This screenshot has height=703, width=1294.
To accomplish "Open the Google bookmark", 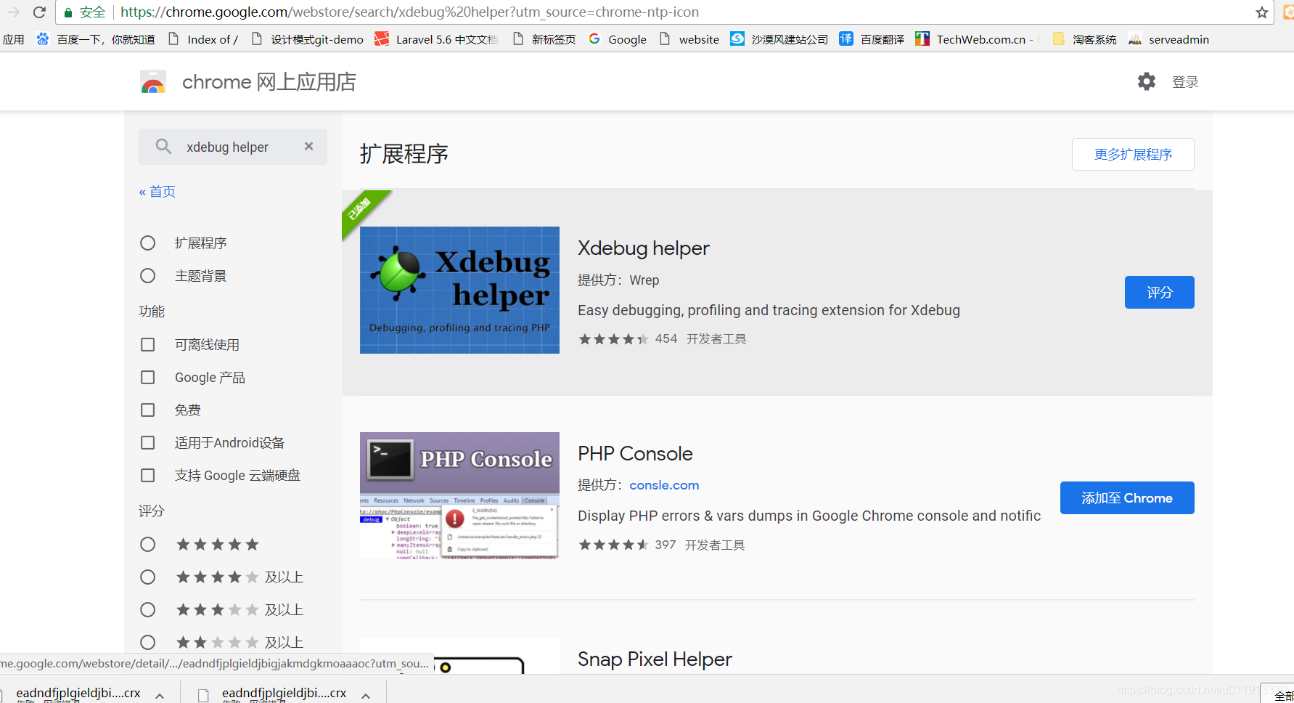I will tap(618, 39).
